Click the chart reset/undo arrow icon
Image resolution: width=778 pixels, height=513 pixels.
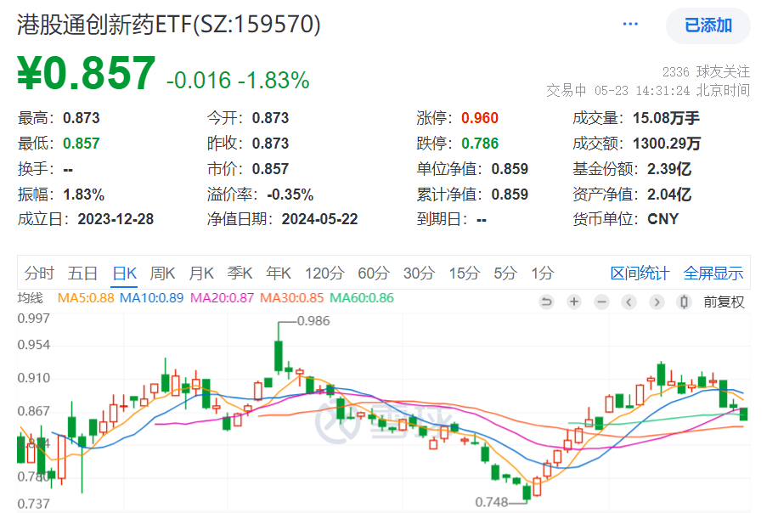click(x=546, y=302)
